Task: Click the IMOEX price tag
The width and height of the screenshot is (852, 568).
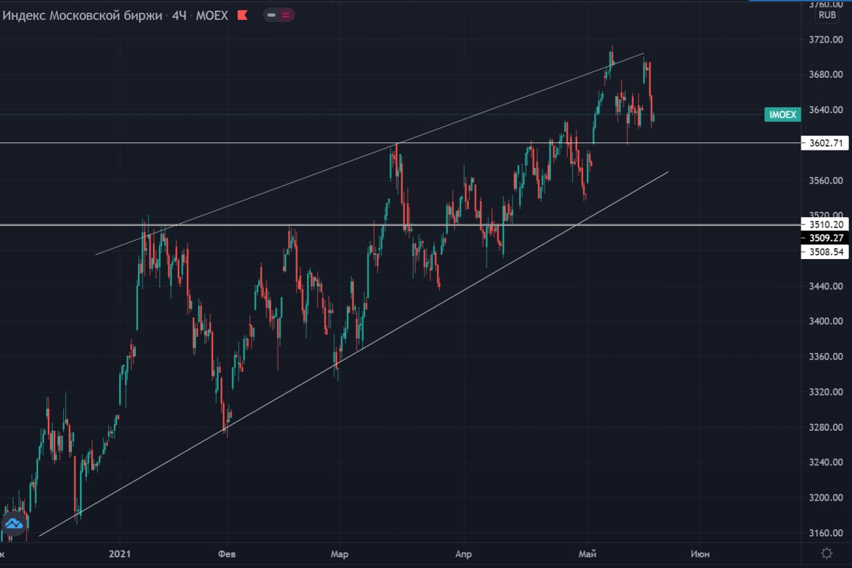Action: coord(782,115)
